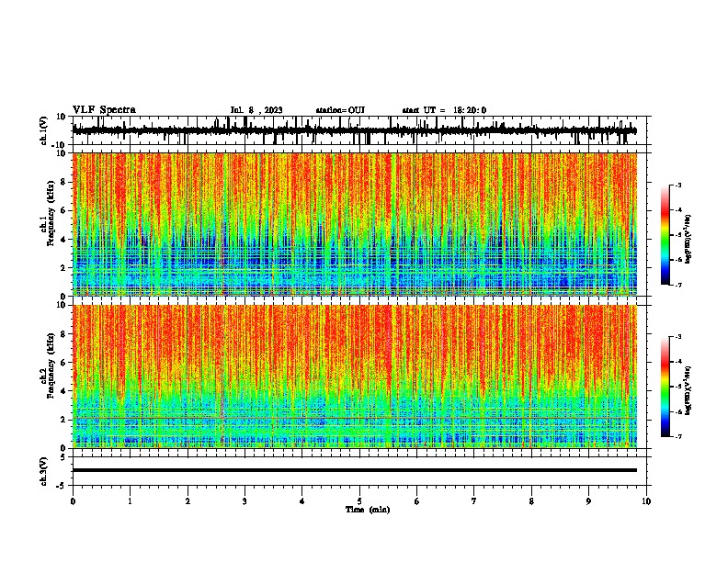Click the ch.1 color scale bar
The height and width of the screenshot is (562, 728).
(x=665, y=235)
